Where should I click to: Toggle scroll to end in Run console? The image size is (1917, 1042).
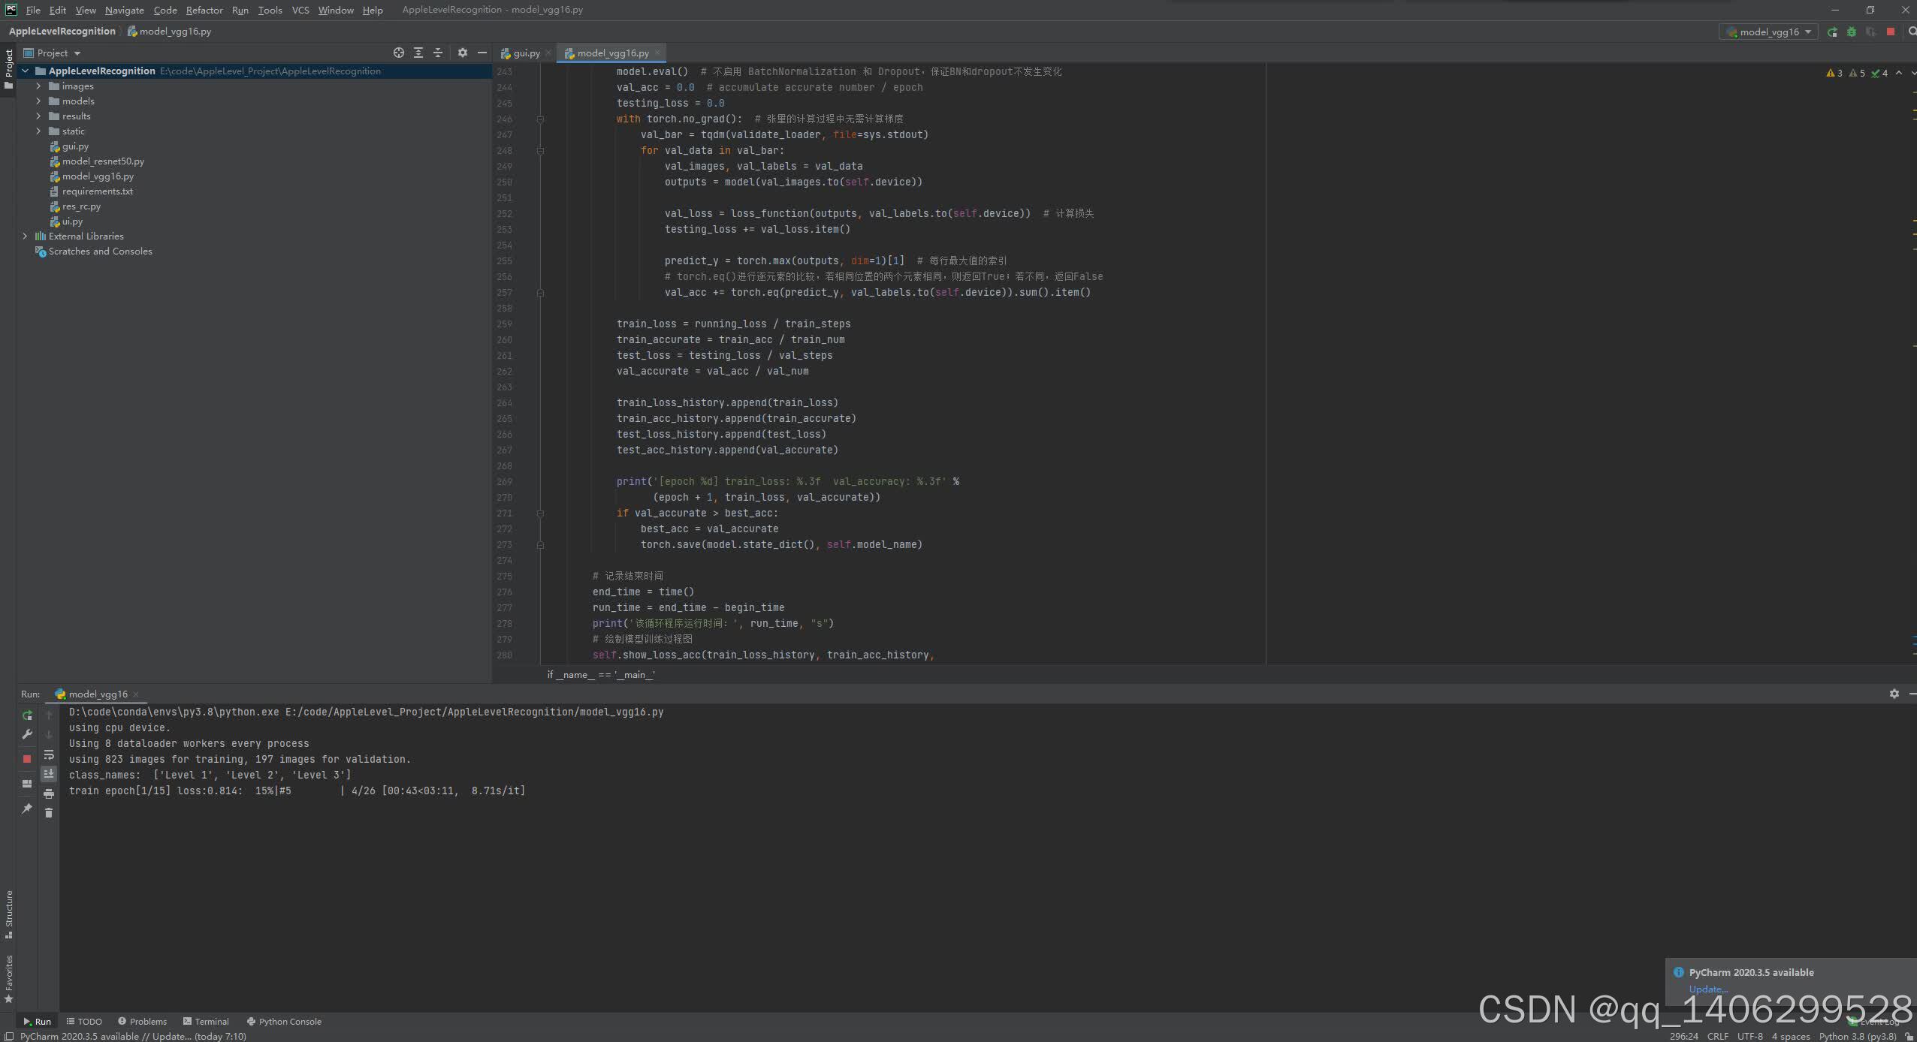pos(49,773)
